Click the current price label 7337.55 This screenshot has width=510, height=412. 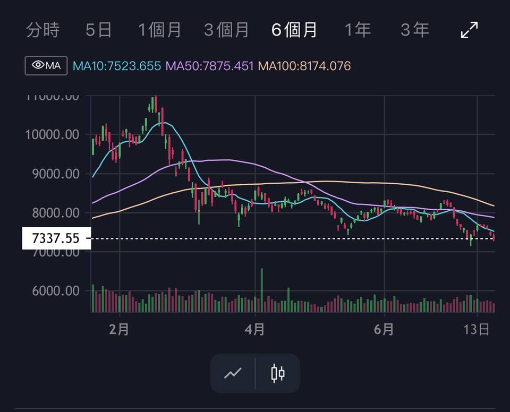(57, 238)
